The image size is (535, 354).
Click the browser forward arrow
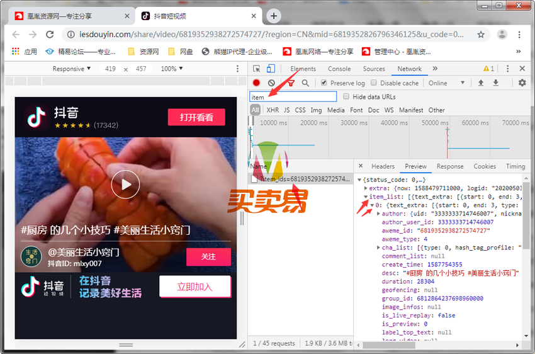(x=33, y=35)
